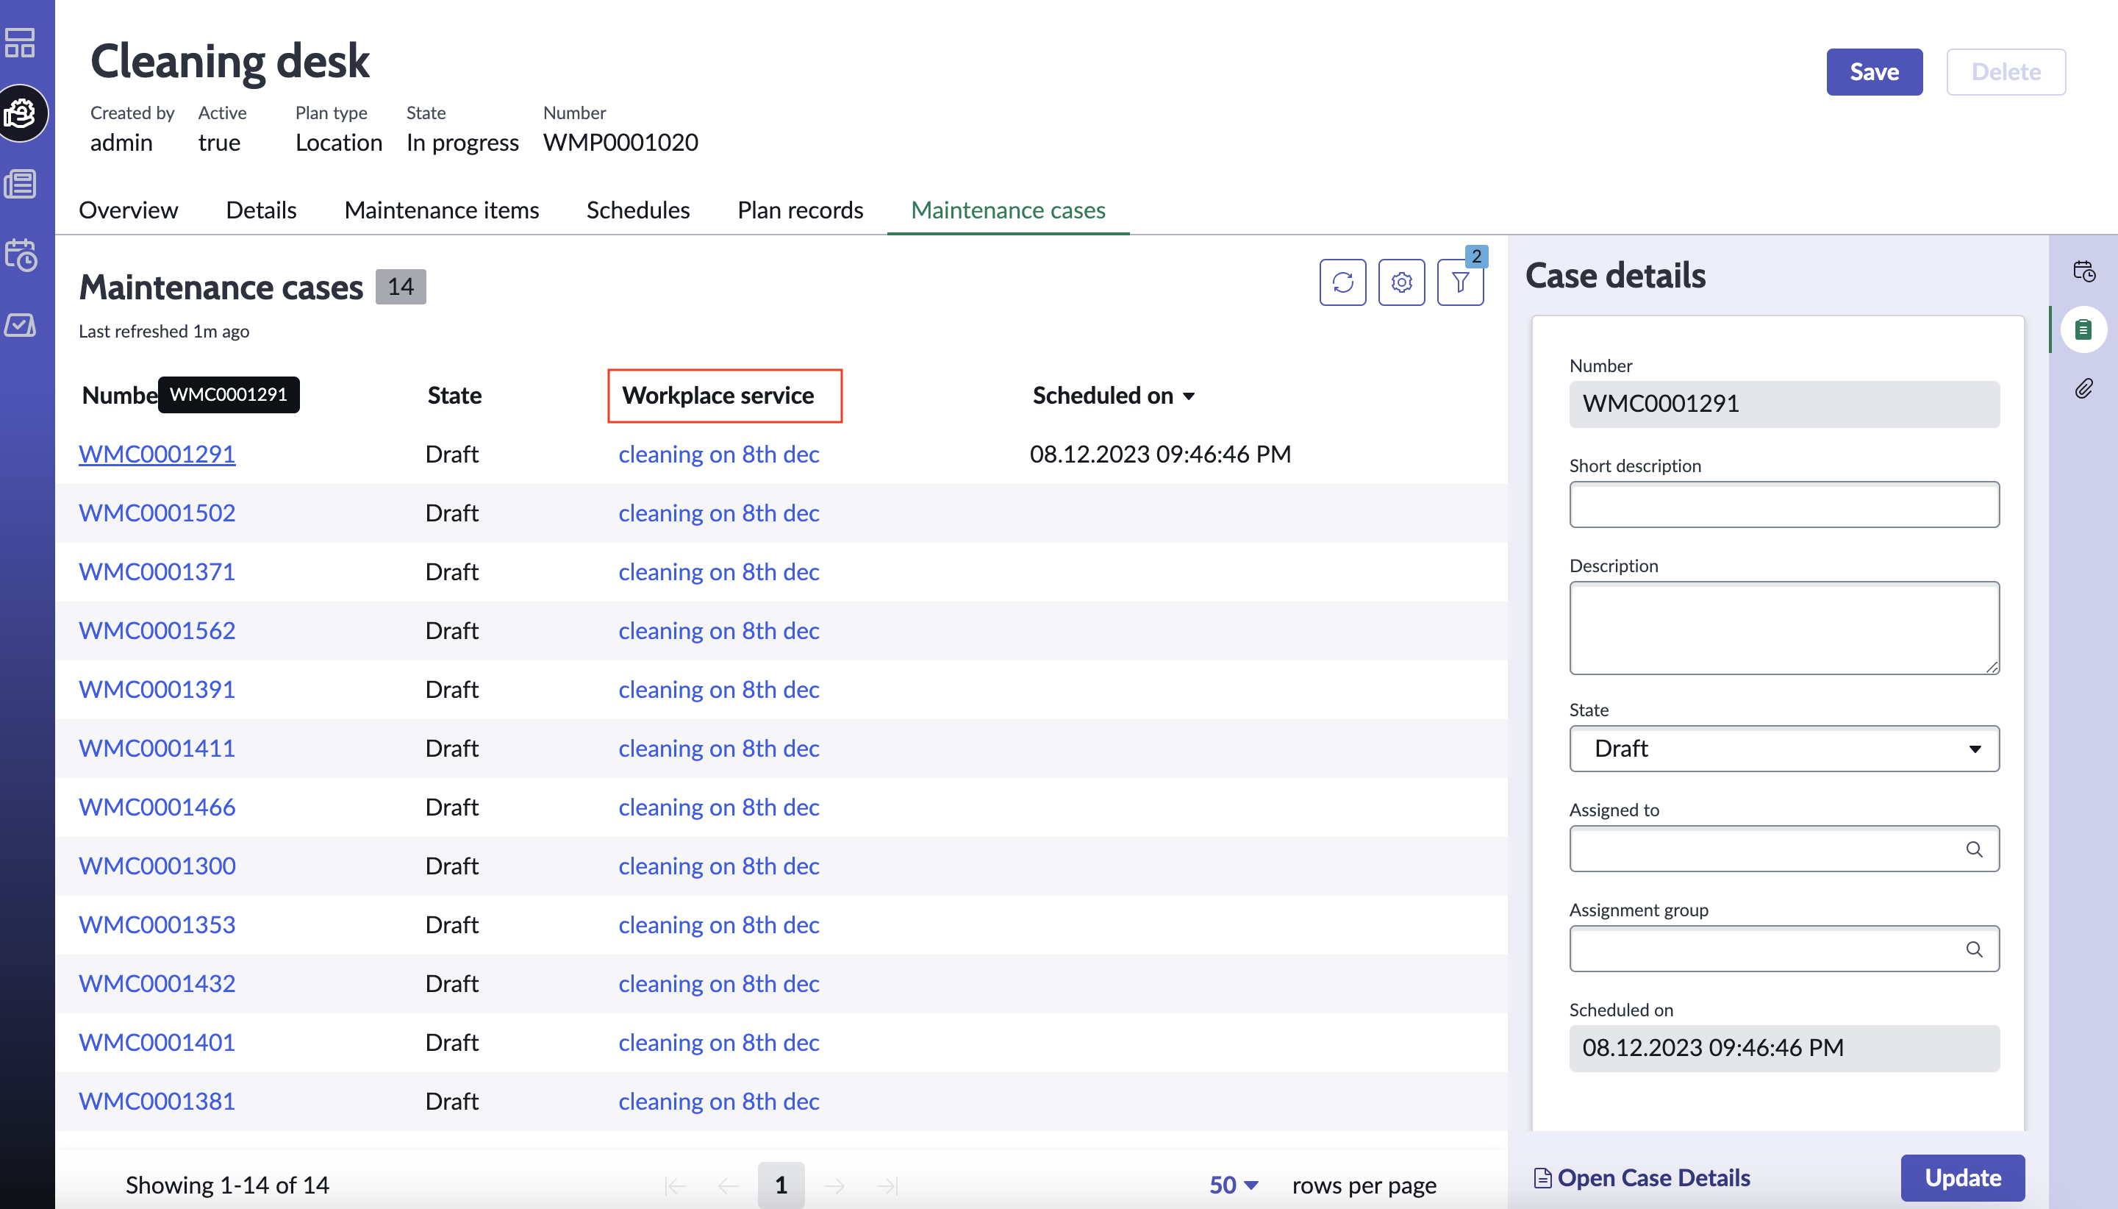
Task: Open the dashboard layout icon in left sidebar
Action: 20,43
